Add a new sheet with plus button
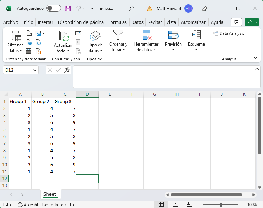The image size is (263, 208). pyautogui.click(x=79, y=195)
